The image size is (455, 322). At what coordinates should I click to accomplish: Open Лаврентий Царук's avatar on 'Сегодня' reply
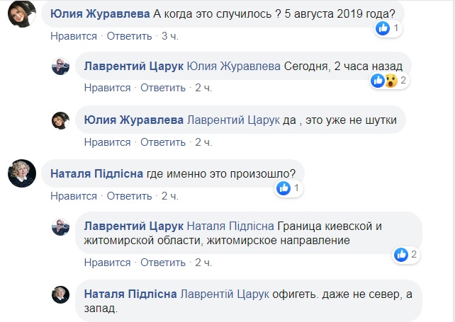pyautogui.click(x=60, y=67)
